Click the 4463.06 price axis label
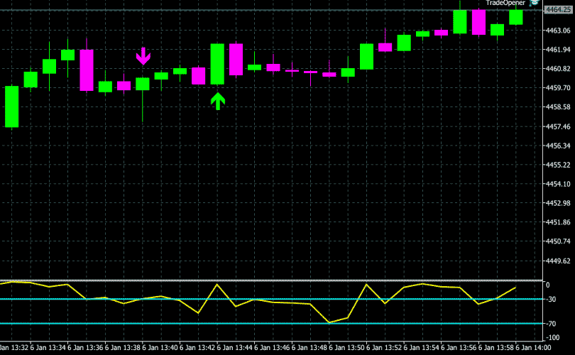 [557, 31]
